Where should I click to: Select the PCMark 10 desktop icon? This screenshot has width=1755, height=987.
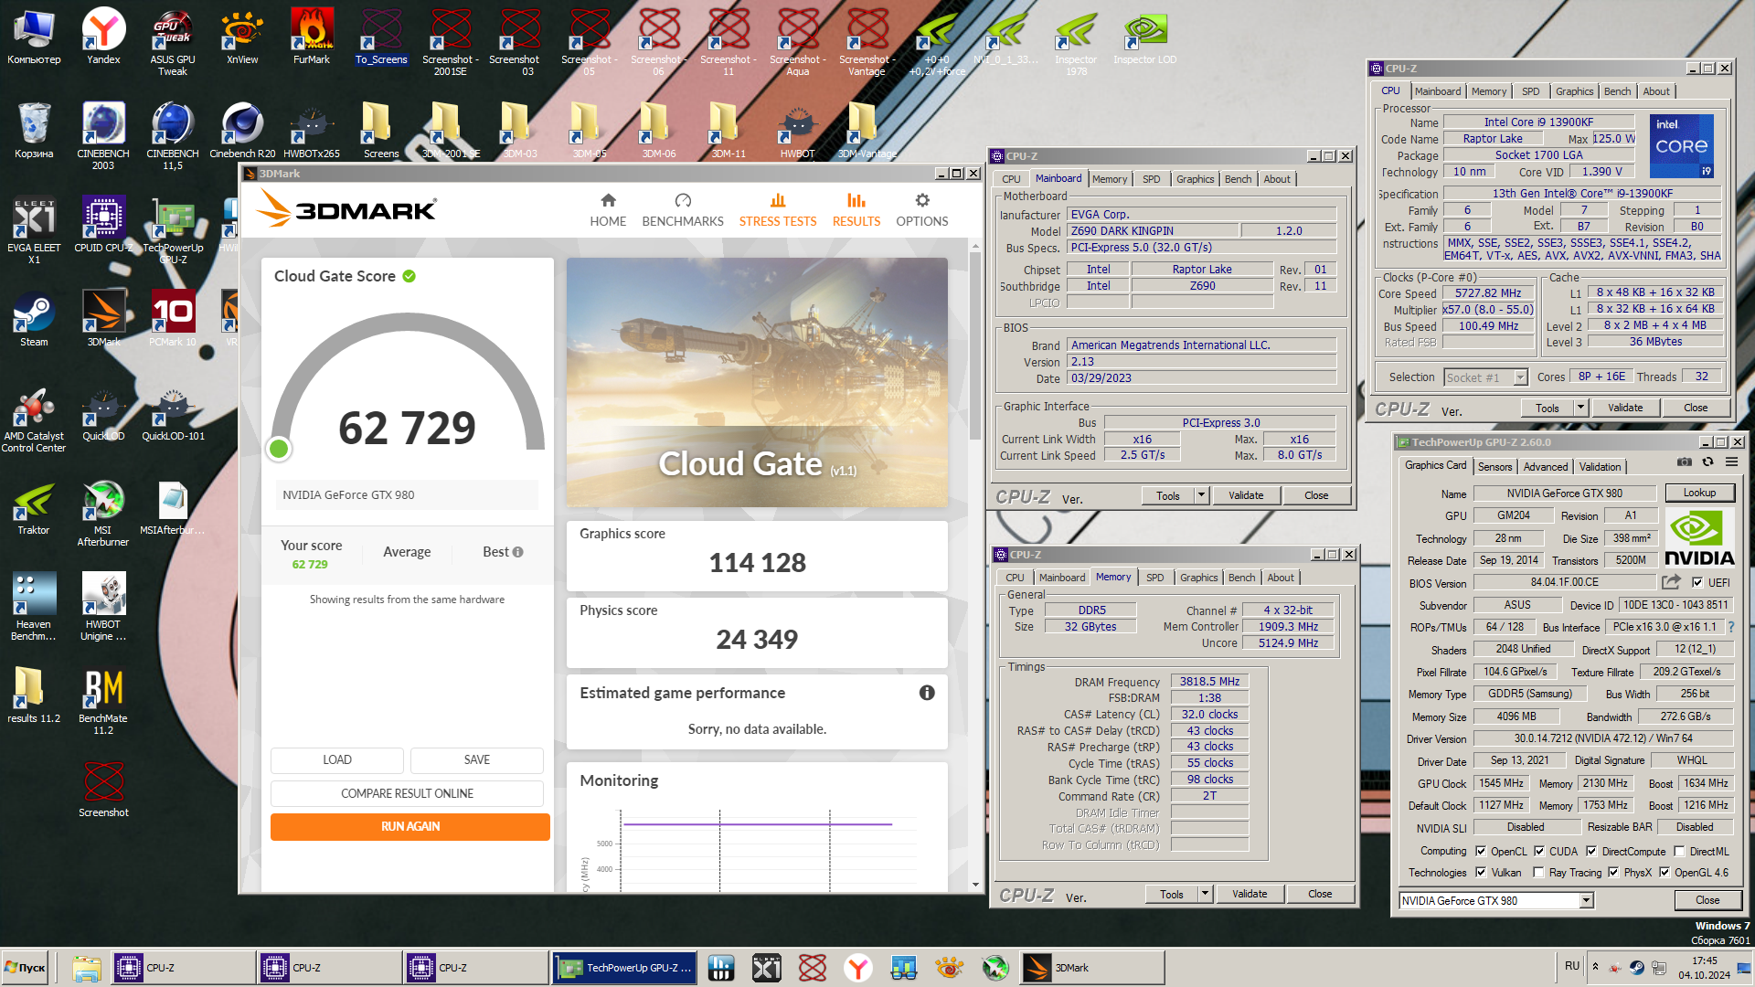[173, 318]
